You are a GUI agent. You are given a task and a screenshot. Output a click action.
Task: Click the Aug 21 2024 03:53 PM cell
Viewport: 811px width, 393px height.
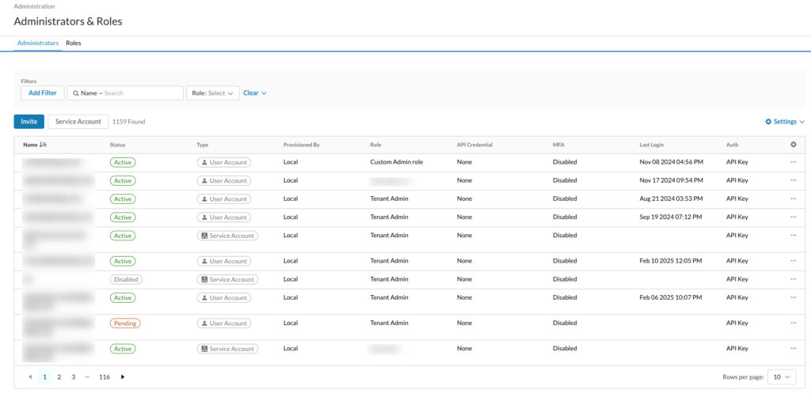click(x=672, y=198)
